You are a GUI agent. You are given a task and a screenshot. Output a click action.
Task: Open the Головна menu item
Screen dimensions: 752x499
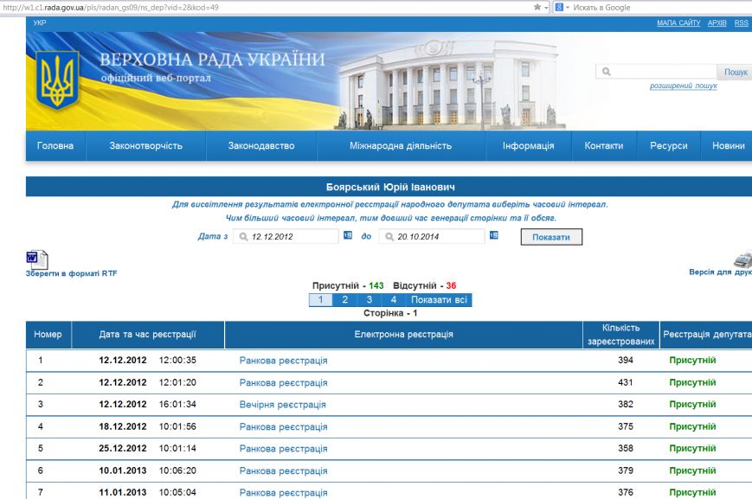click(x=55, y=145)
